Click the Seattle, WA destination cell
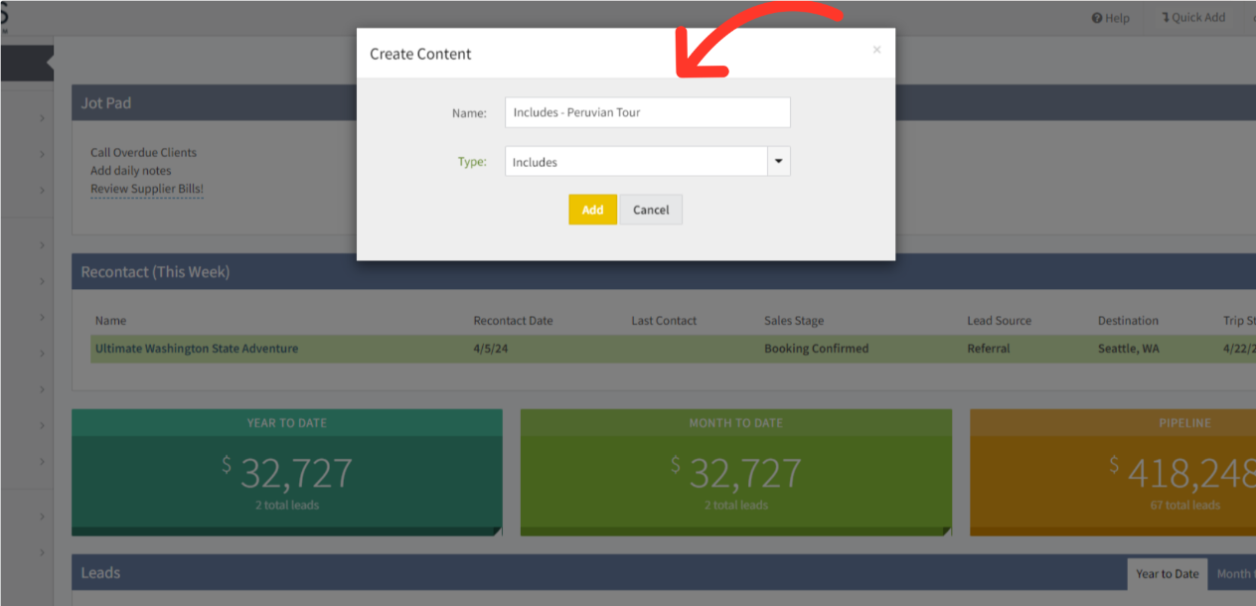The image size is (1256, 606). pos(1128,349)
